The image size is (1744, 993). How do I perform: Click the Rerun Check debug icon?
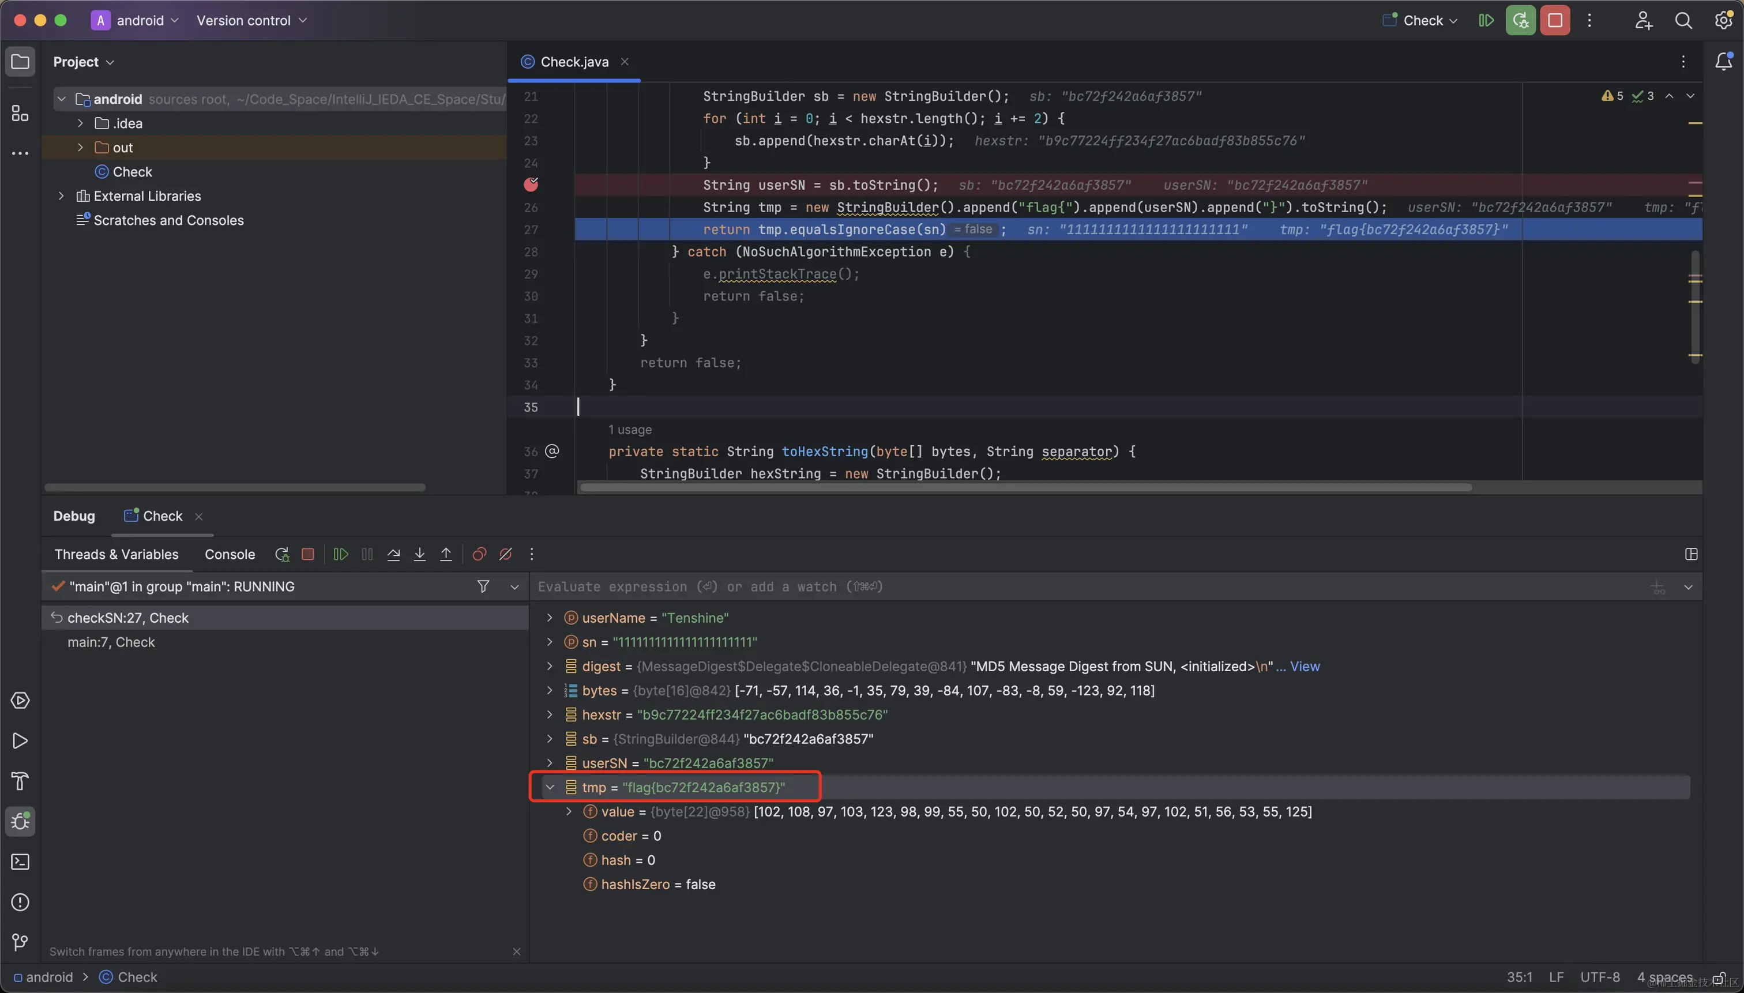281,555
